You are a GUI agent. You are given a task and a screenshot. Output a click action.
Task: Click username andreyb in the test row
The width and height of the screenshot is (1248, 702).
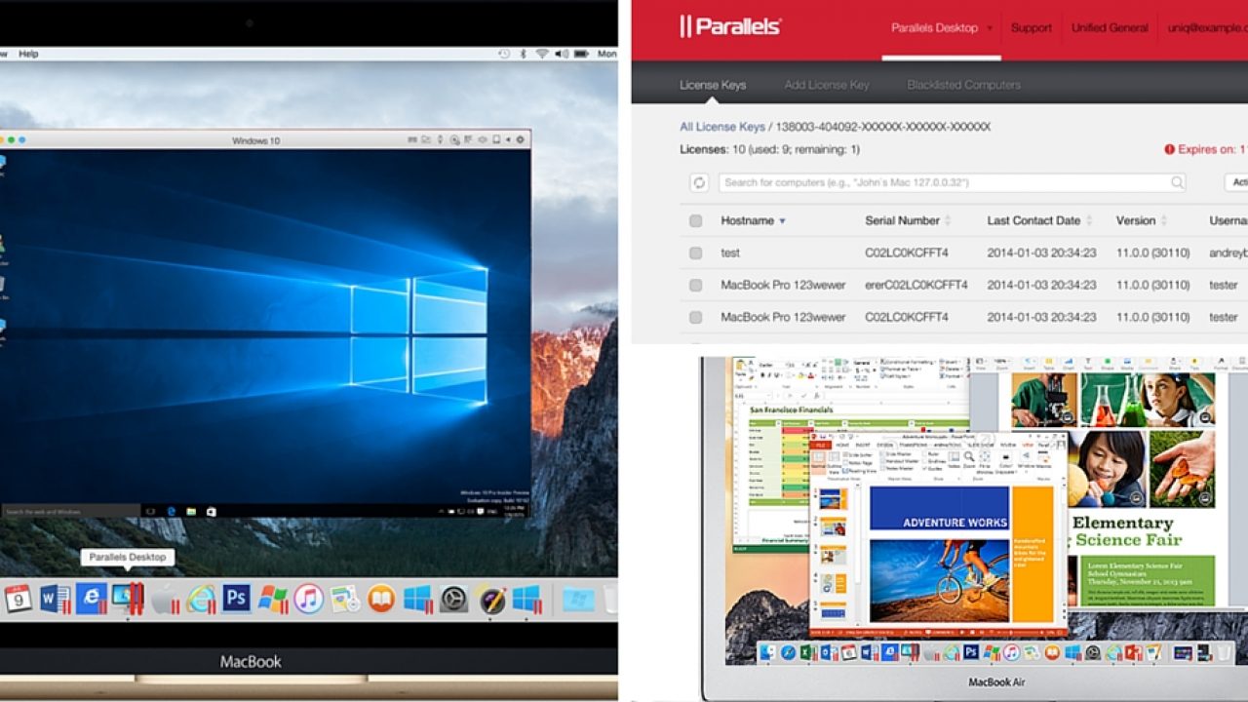pos(1228,253)
